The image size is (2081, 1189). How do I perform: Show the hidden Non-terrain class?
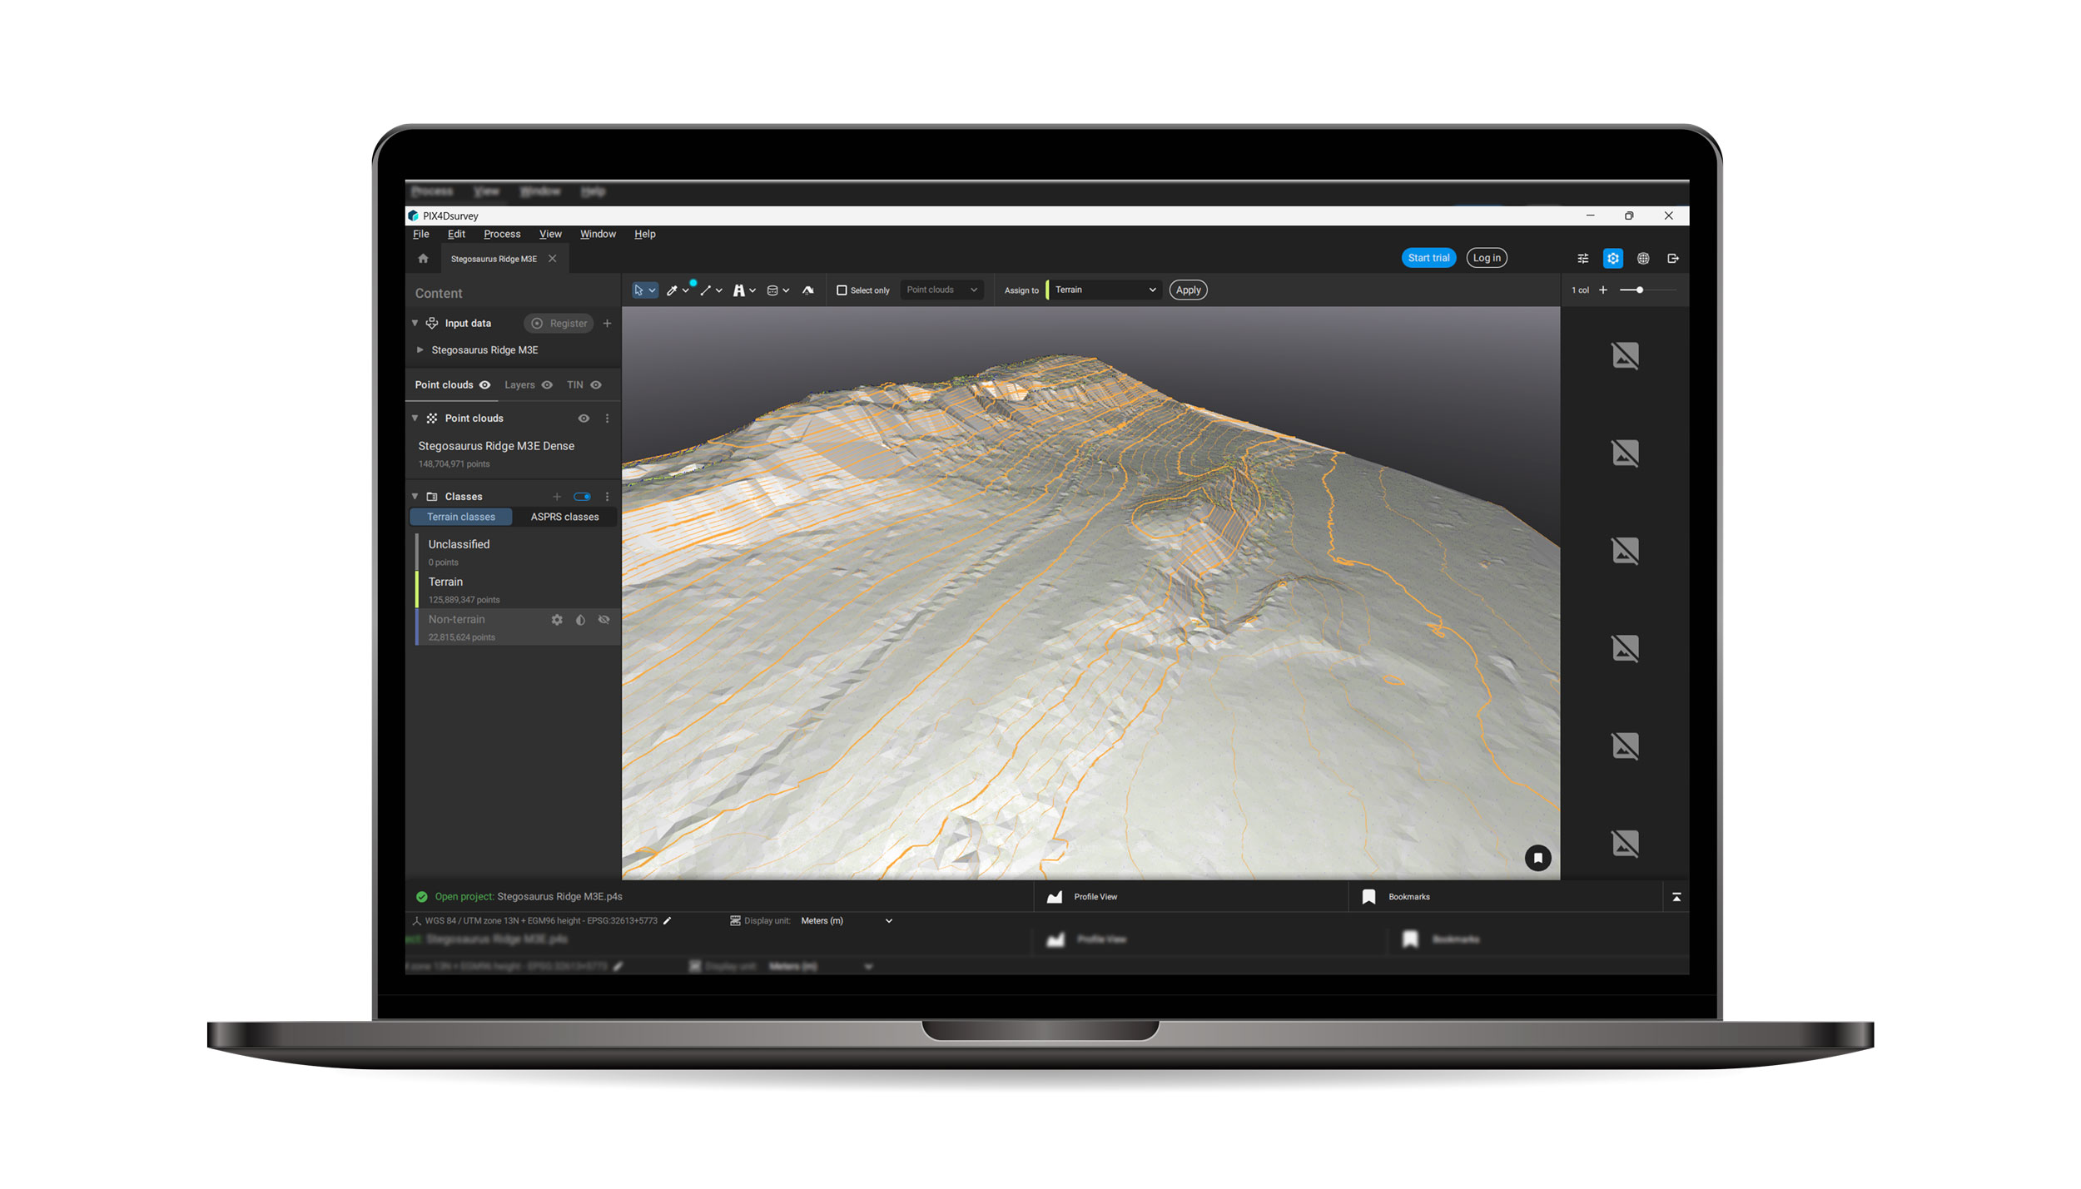click(603, 620)
